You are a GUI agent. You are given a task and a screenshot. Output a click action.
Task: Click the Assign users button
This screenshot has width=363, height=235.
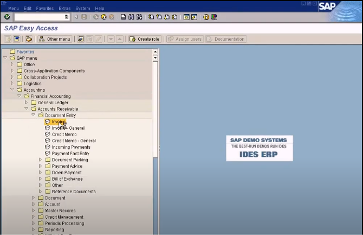point(185,39)
